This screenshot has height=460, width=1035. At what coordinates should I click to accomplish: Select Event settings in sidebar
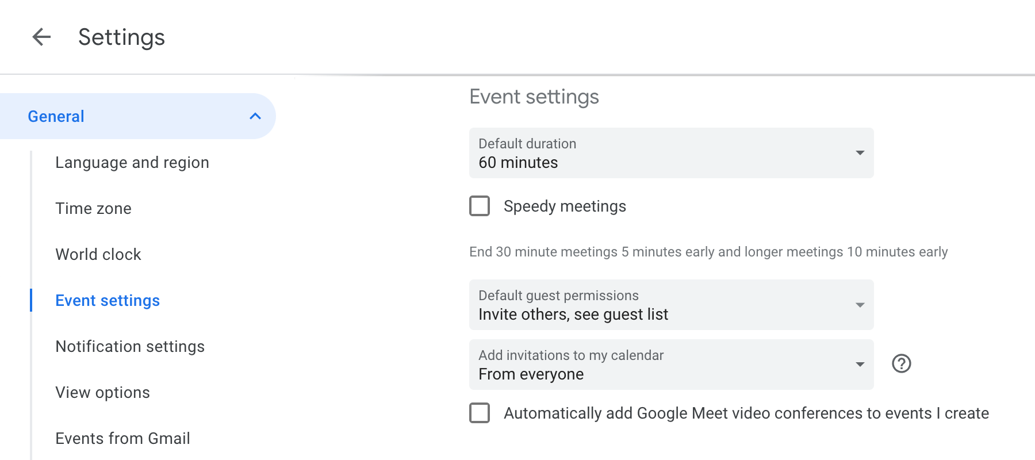tap(108, 301)
